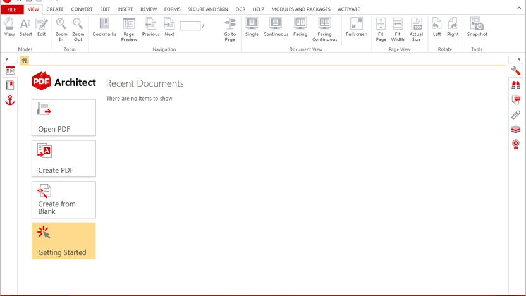Screen dimensions: 526x296
Task: Expand the right sidebar chevron
Action: [518, 59]
